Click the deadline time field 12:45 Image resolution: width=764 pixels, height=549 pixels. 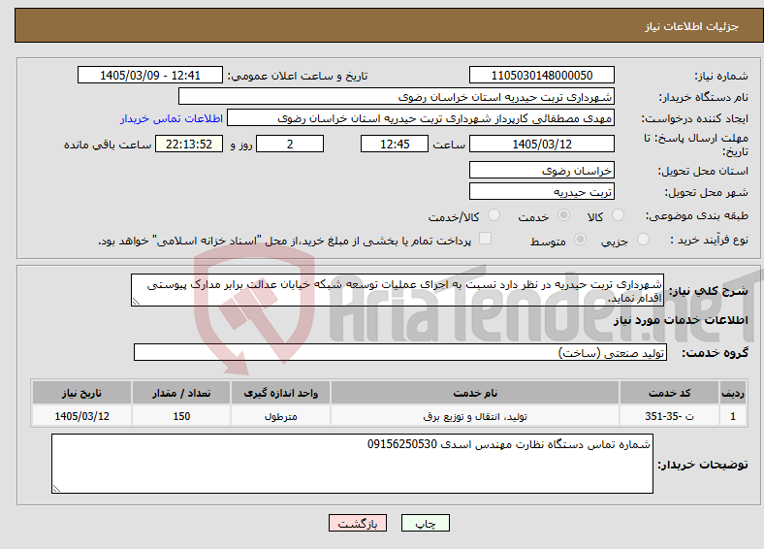(x=395, y=144)
